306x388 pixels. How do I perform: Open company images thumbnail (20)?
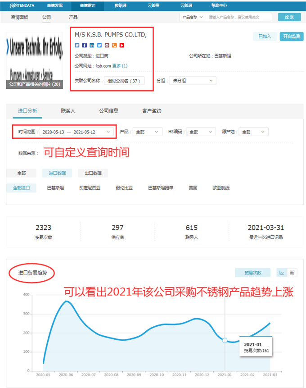pos(34,60)
